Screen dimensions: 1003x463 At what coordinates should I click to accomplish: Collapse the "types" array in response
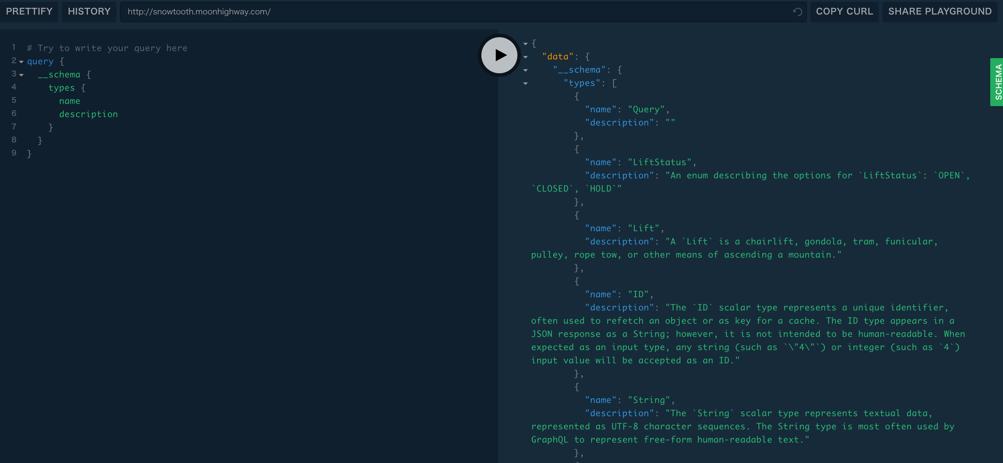click(525, 83)
